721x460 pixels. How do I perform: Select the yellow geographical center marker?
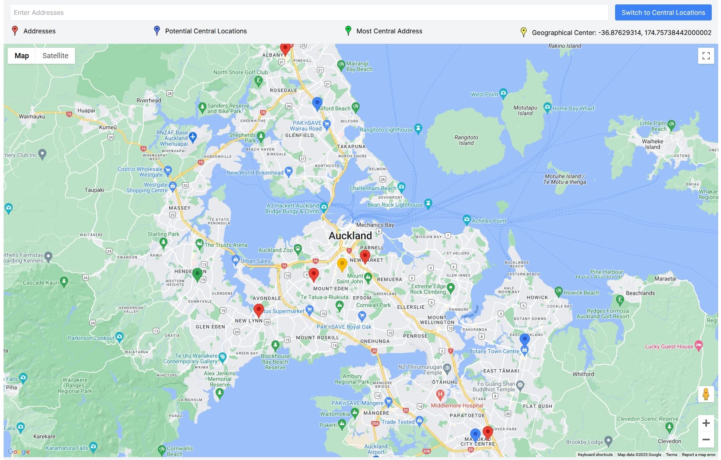(x=342, y=265)
